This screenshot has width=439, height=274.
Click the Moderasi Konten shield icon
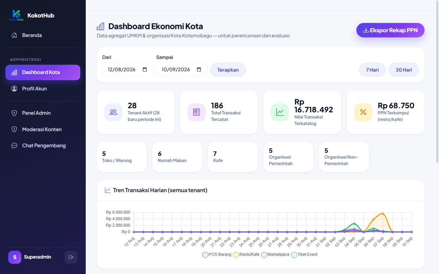[14, 129]
